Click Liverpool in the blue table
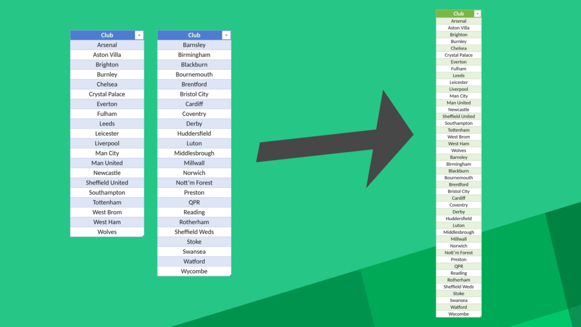Viewport: 581px width, 327px height. click(x=107, y=144)
